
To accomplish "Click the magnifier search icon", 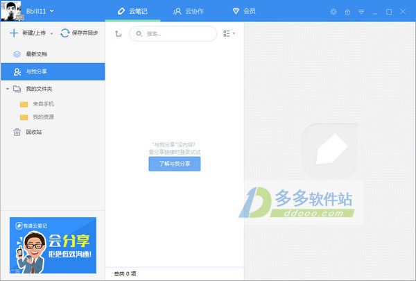I will pyautogui.click(x=139, y=34).
